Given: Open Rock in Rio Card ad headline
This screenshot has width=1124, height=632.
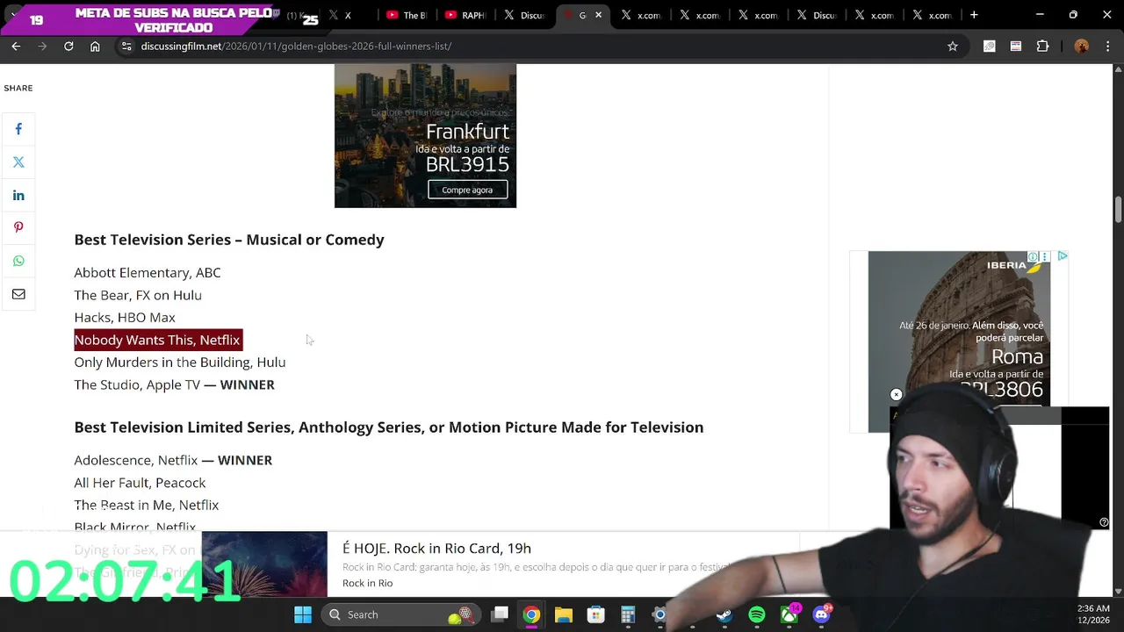Looking at the screenshot, I should (436, 548).
